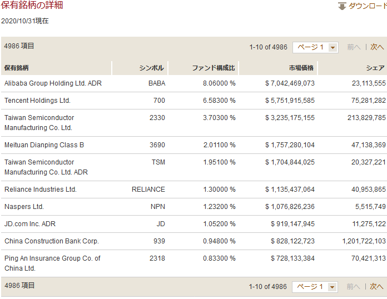Select Tencent Holdings Ltd. name
The height and width of the screenshot is (299, 387).
pyautogui.click(x=37, y=101)
